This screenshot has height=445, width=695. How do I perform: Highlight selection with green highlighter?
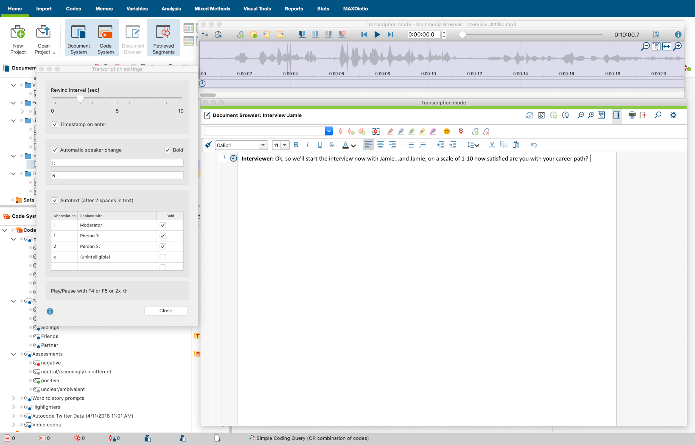click(411, 131)
